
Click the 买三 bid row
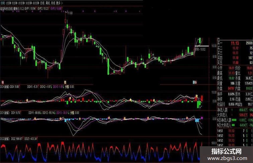click(235, 53)
